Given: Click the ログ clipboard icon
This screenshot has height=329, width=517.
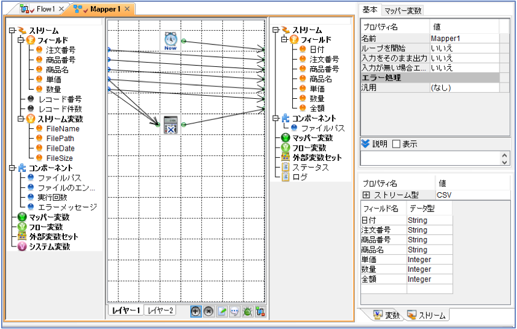Looking at the screenshot, I should tap(286, 177).
